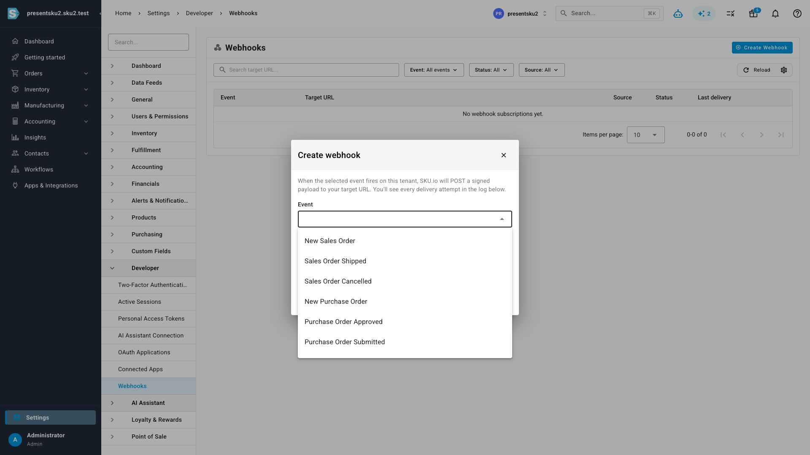
Task: Click the Getting started rocket icon
Action: pos(15,57)
